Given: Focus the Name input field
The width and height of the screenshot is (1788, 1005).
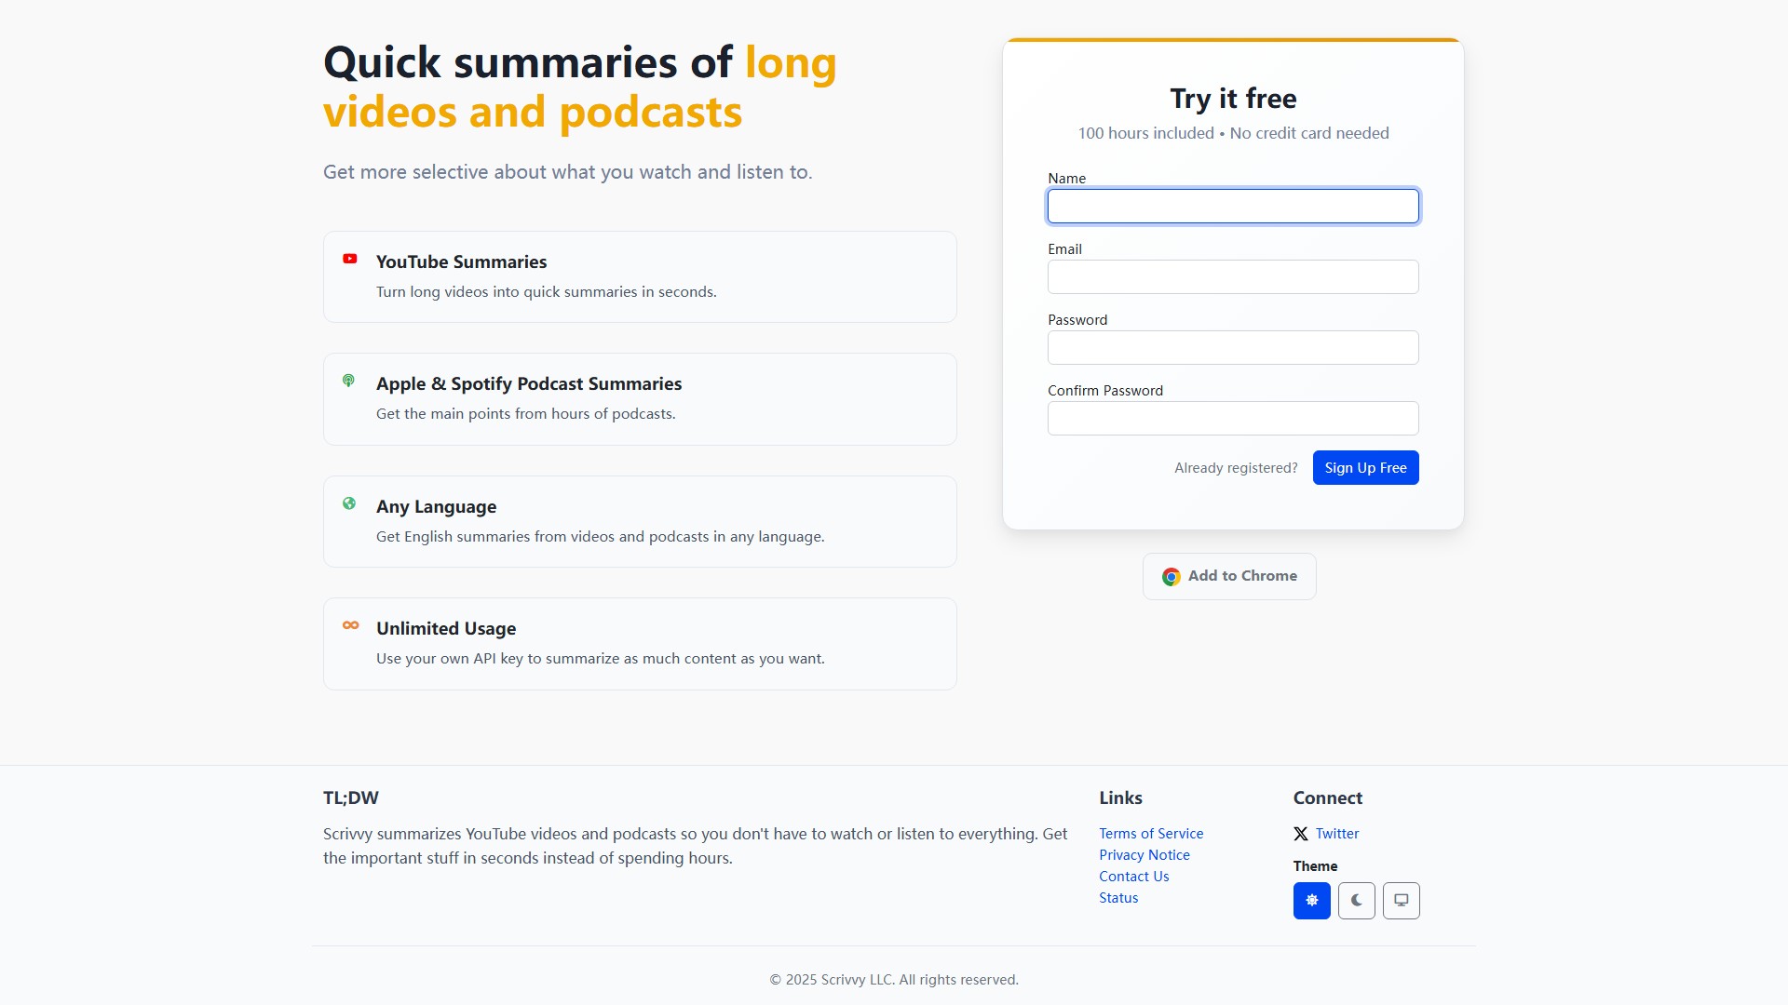Looking at the screenshot, I should (1233, 207).
